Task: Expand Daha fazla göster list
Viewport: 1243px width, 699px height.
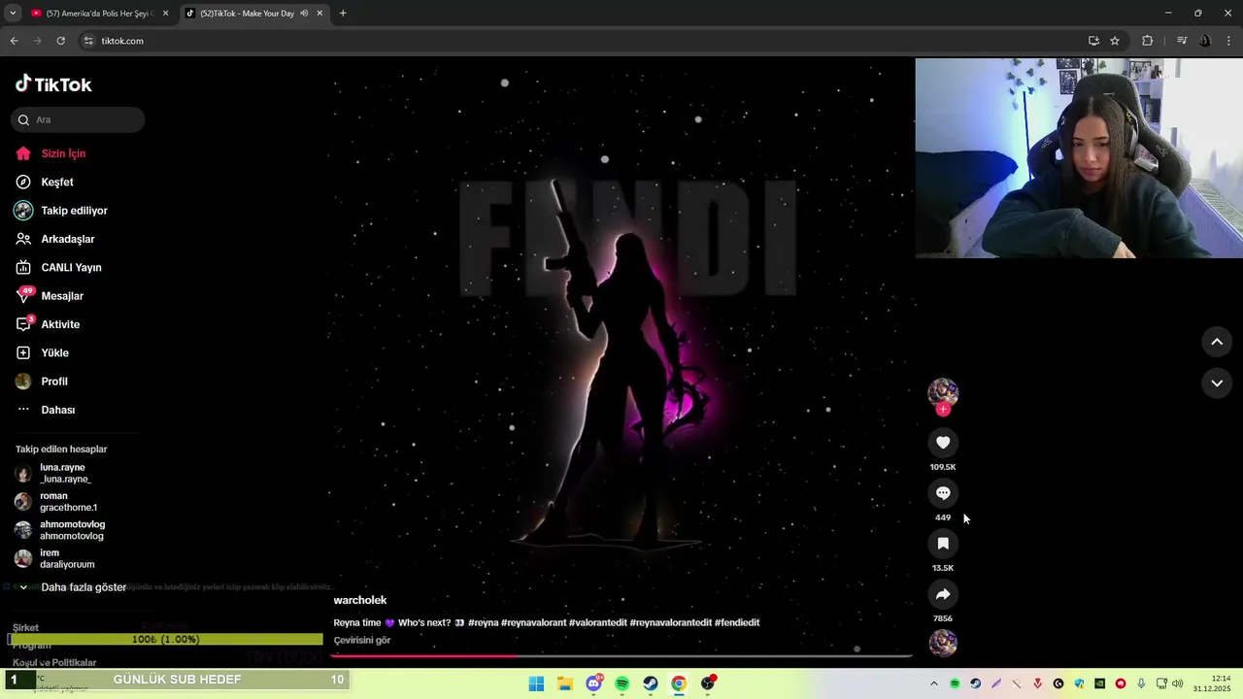Action: [84, 587]
